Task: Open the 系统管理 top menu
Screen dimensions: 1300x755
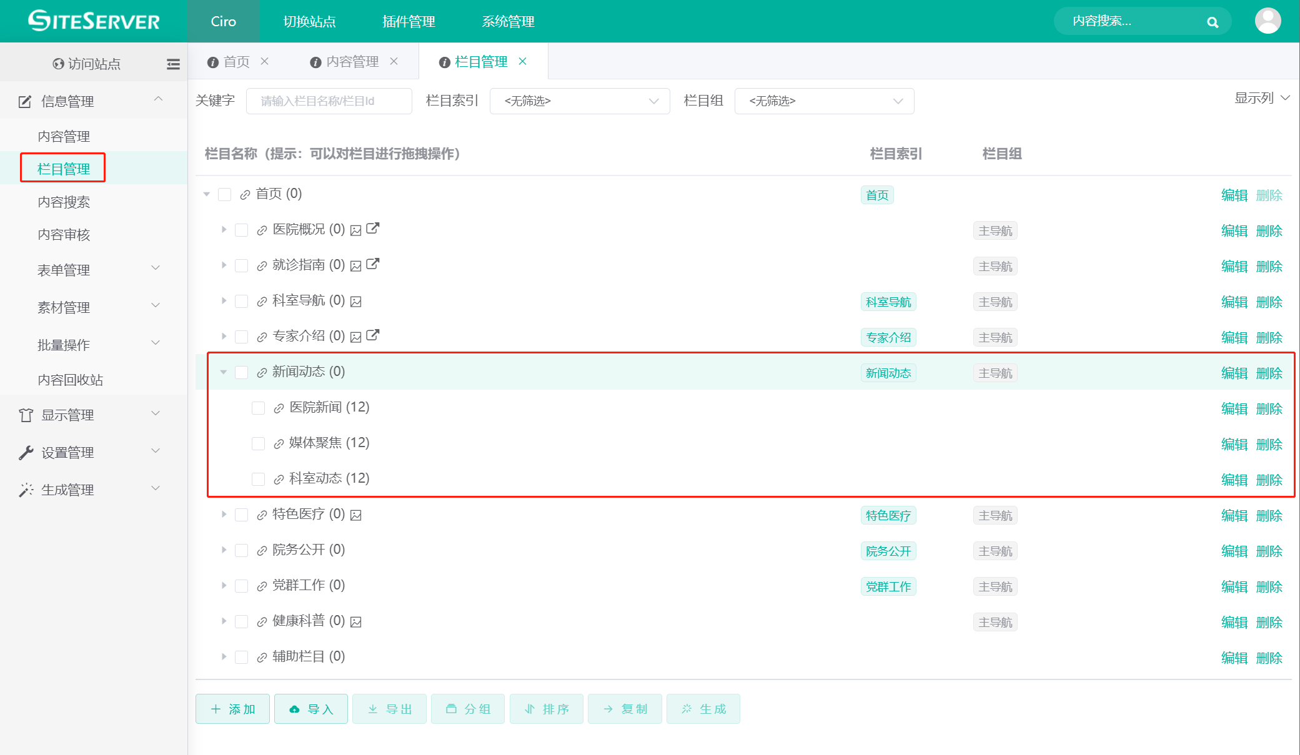Action: click(507, 21)
